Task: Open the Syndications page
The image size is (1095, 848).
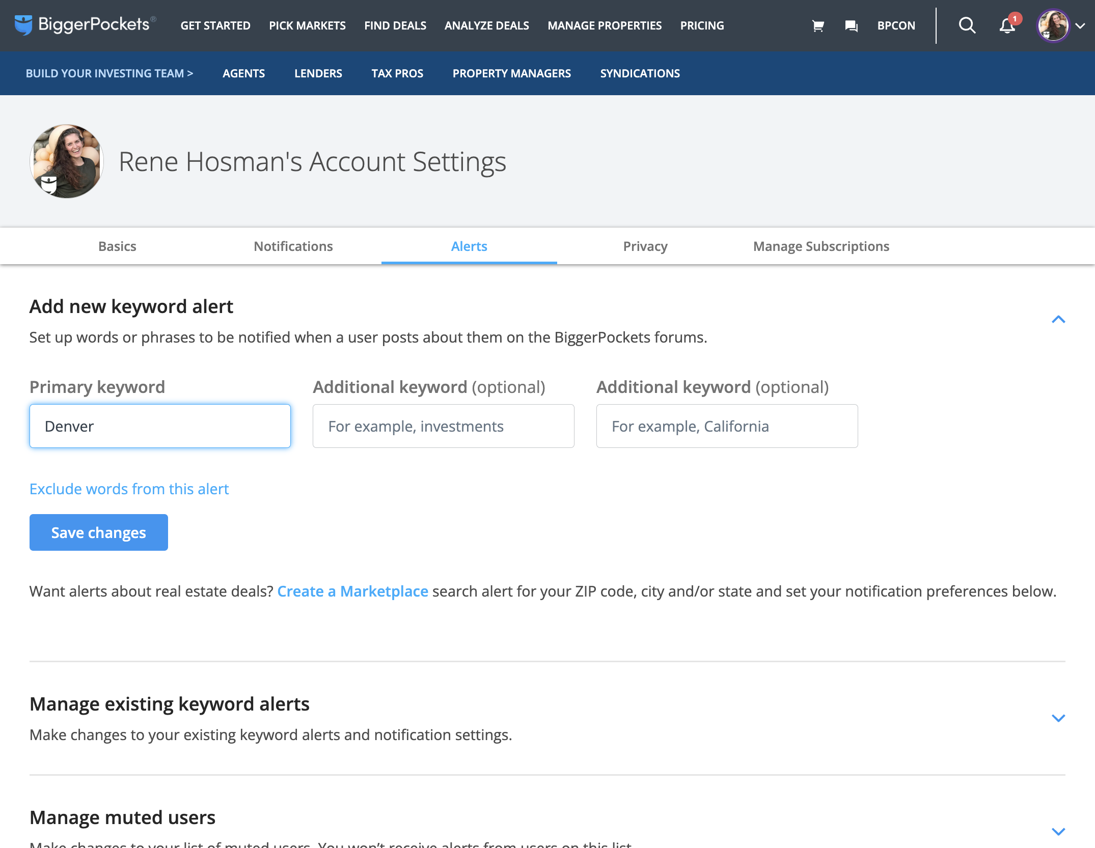Action: [640, 73]
